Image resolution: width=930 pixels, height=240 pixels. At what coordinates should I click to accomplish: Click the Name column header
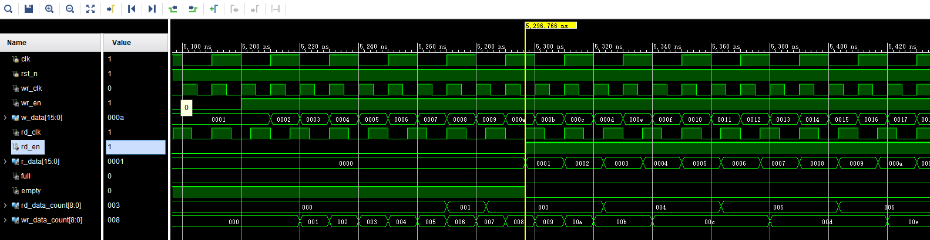[x=51, y=43]
